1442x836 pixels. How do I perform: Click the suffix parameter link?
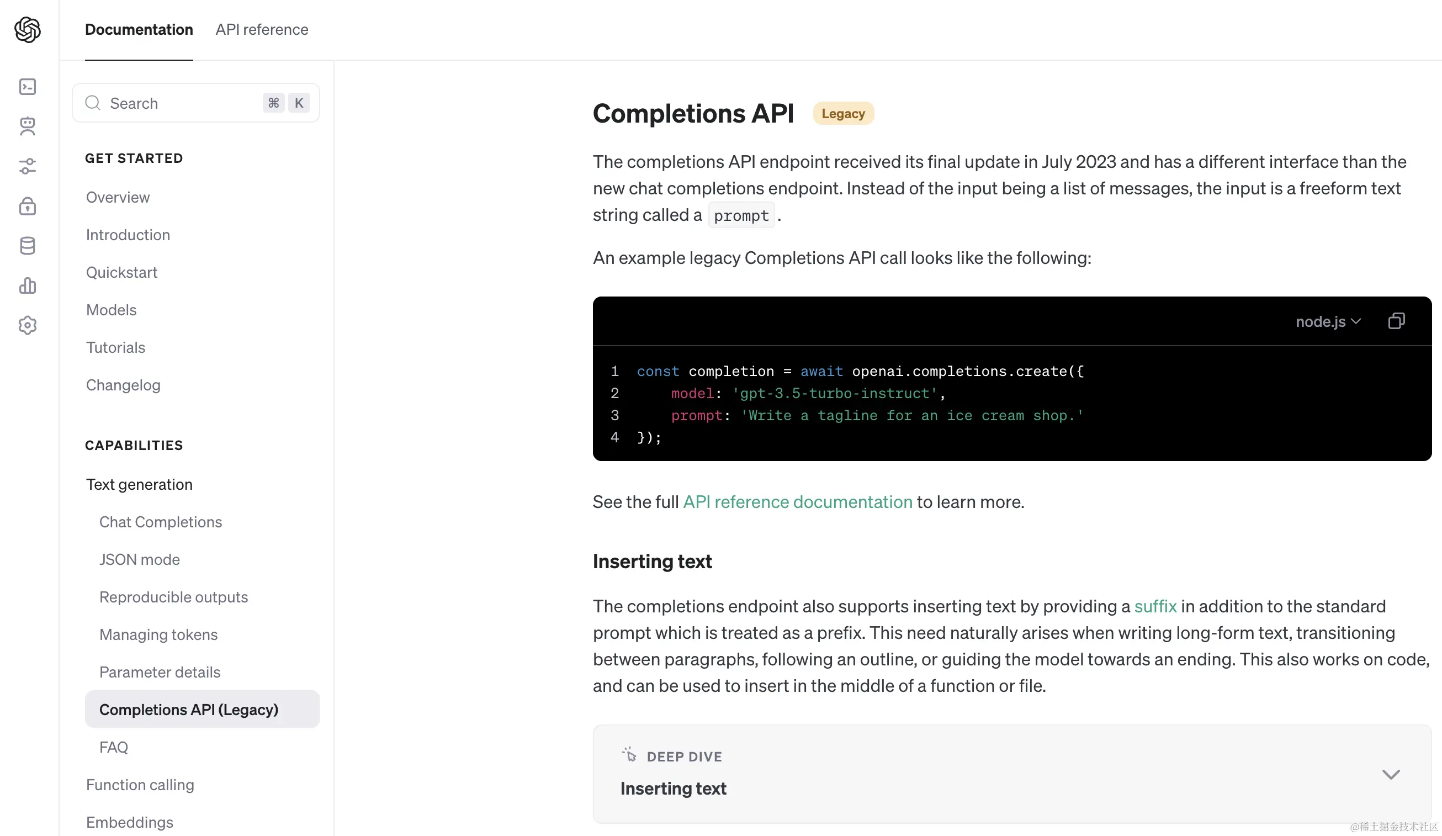pos(1155,606)
